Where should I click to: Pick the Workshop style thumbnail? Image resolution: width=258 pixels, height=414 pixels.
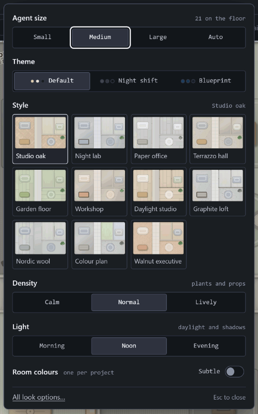pyautogui.click(x=99, y=192)
